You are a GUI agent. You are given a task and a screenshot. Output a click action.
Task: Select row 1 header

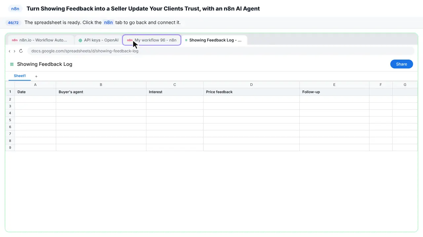tap(10, 92)
